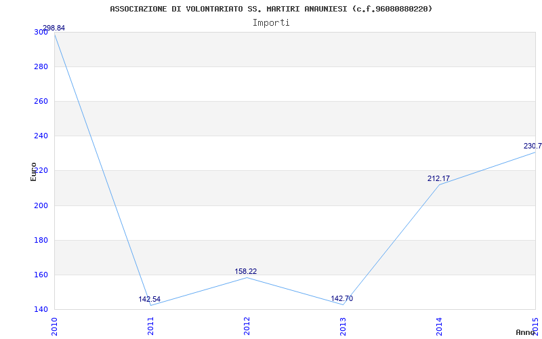
Task: Select the 2015 x-axis label
Action: pos(535,326)
